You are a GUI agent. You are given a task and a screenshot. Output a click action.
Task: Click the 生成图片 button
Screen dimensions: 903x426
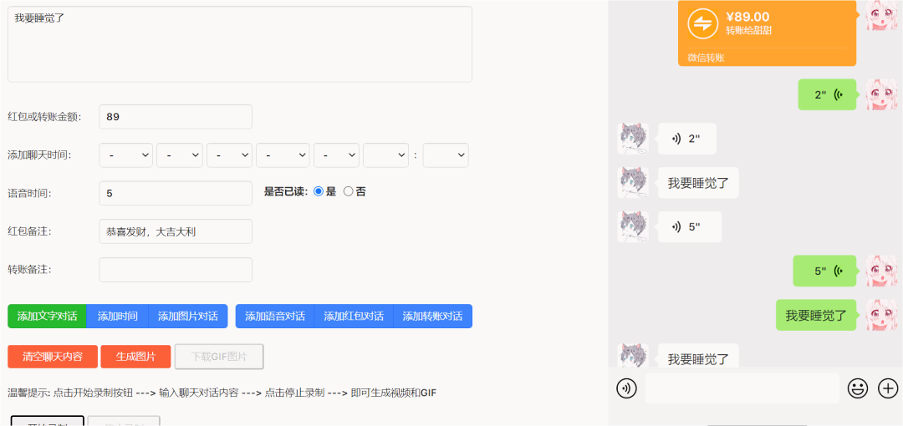(x=135, y=357)
